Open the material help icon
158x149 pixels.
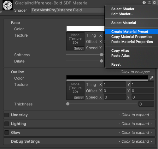(x=144, y=3)
